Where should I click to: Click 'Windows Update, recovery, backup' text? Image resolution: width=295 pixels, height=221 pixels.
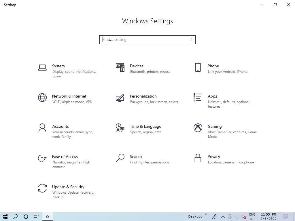(x=73, y=195)
